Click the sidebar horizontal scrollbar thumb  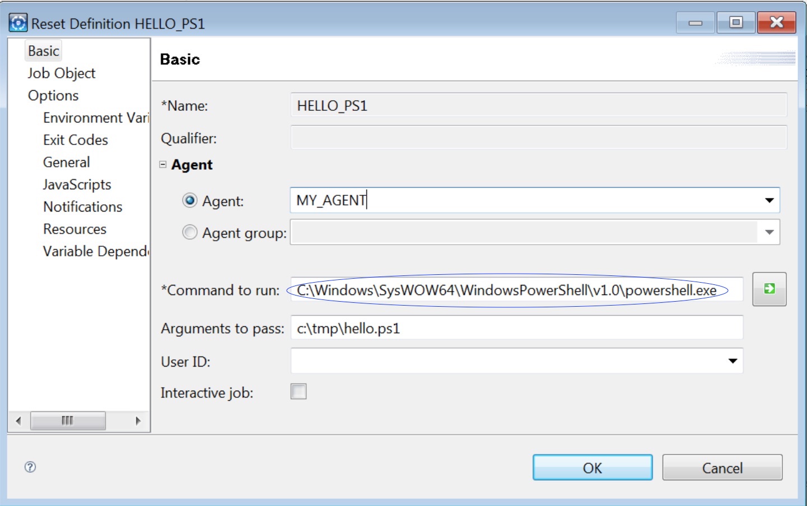[68, 420]
